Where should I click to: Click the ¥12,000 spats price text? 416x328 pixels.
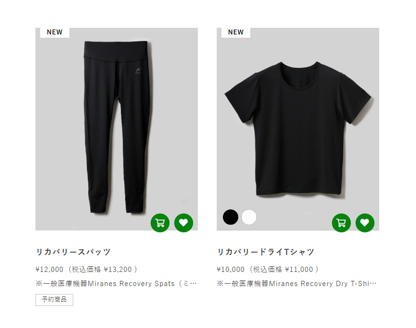50,270
